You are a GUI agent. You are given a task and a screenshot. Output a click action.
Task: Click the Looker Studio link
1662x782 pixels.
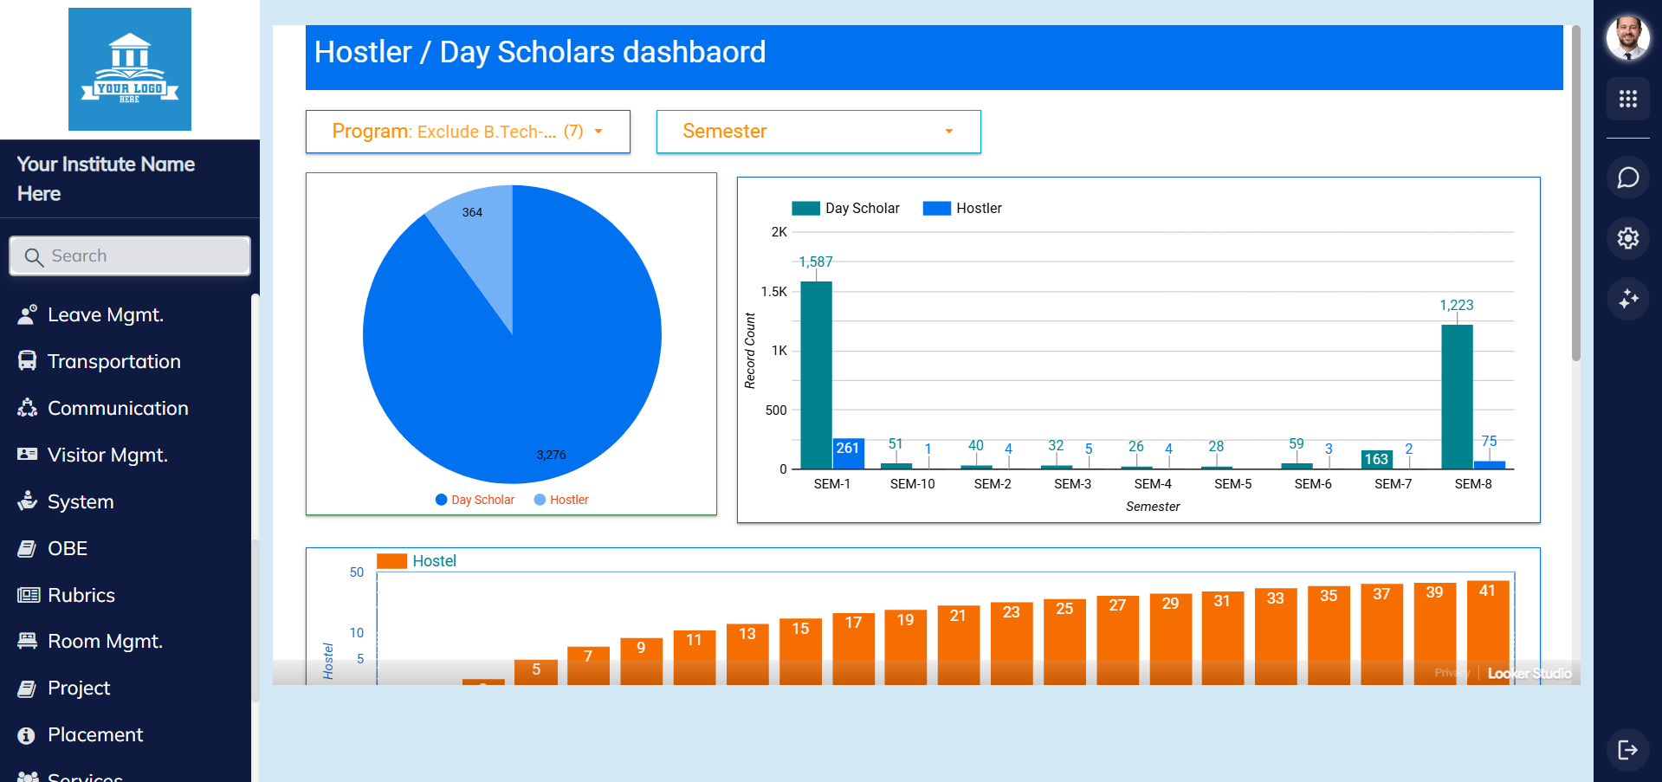pos(1528,673)
